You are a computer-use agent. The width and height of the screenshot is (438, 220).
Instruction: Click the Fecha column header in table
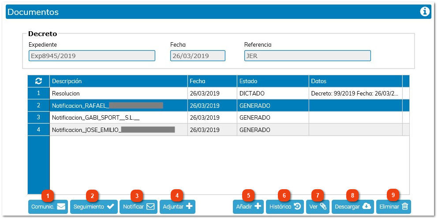coord(212,81)
